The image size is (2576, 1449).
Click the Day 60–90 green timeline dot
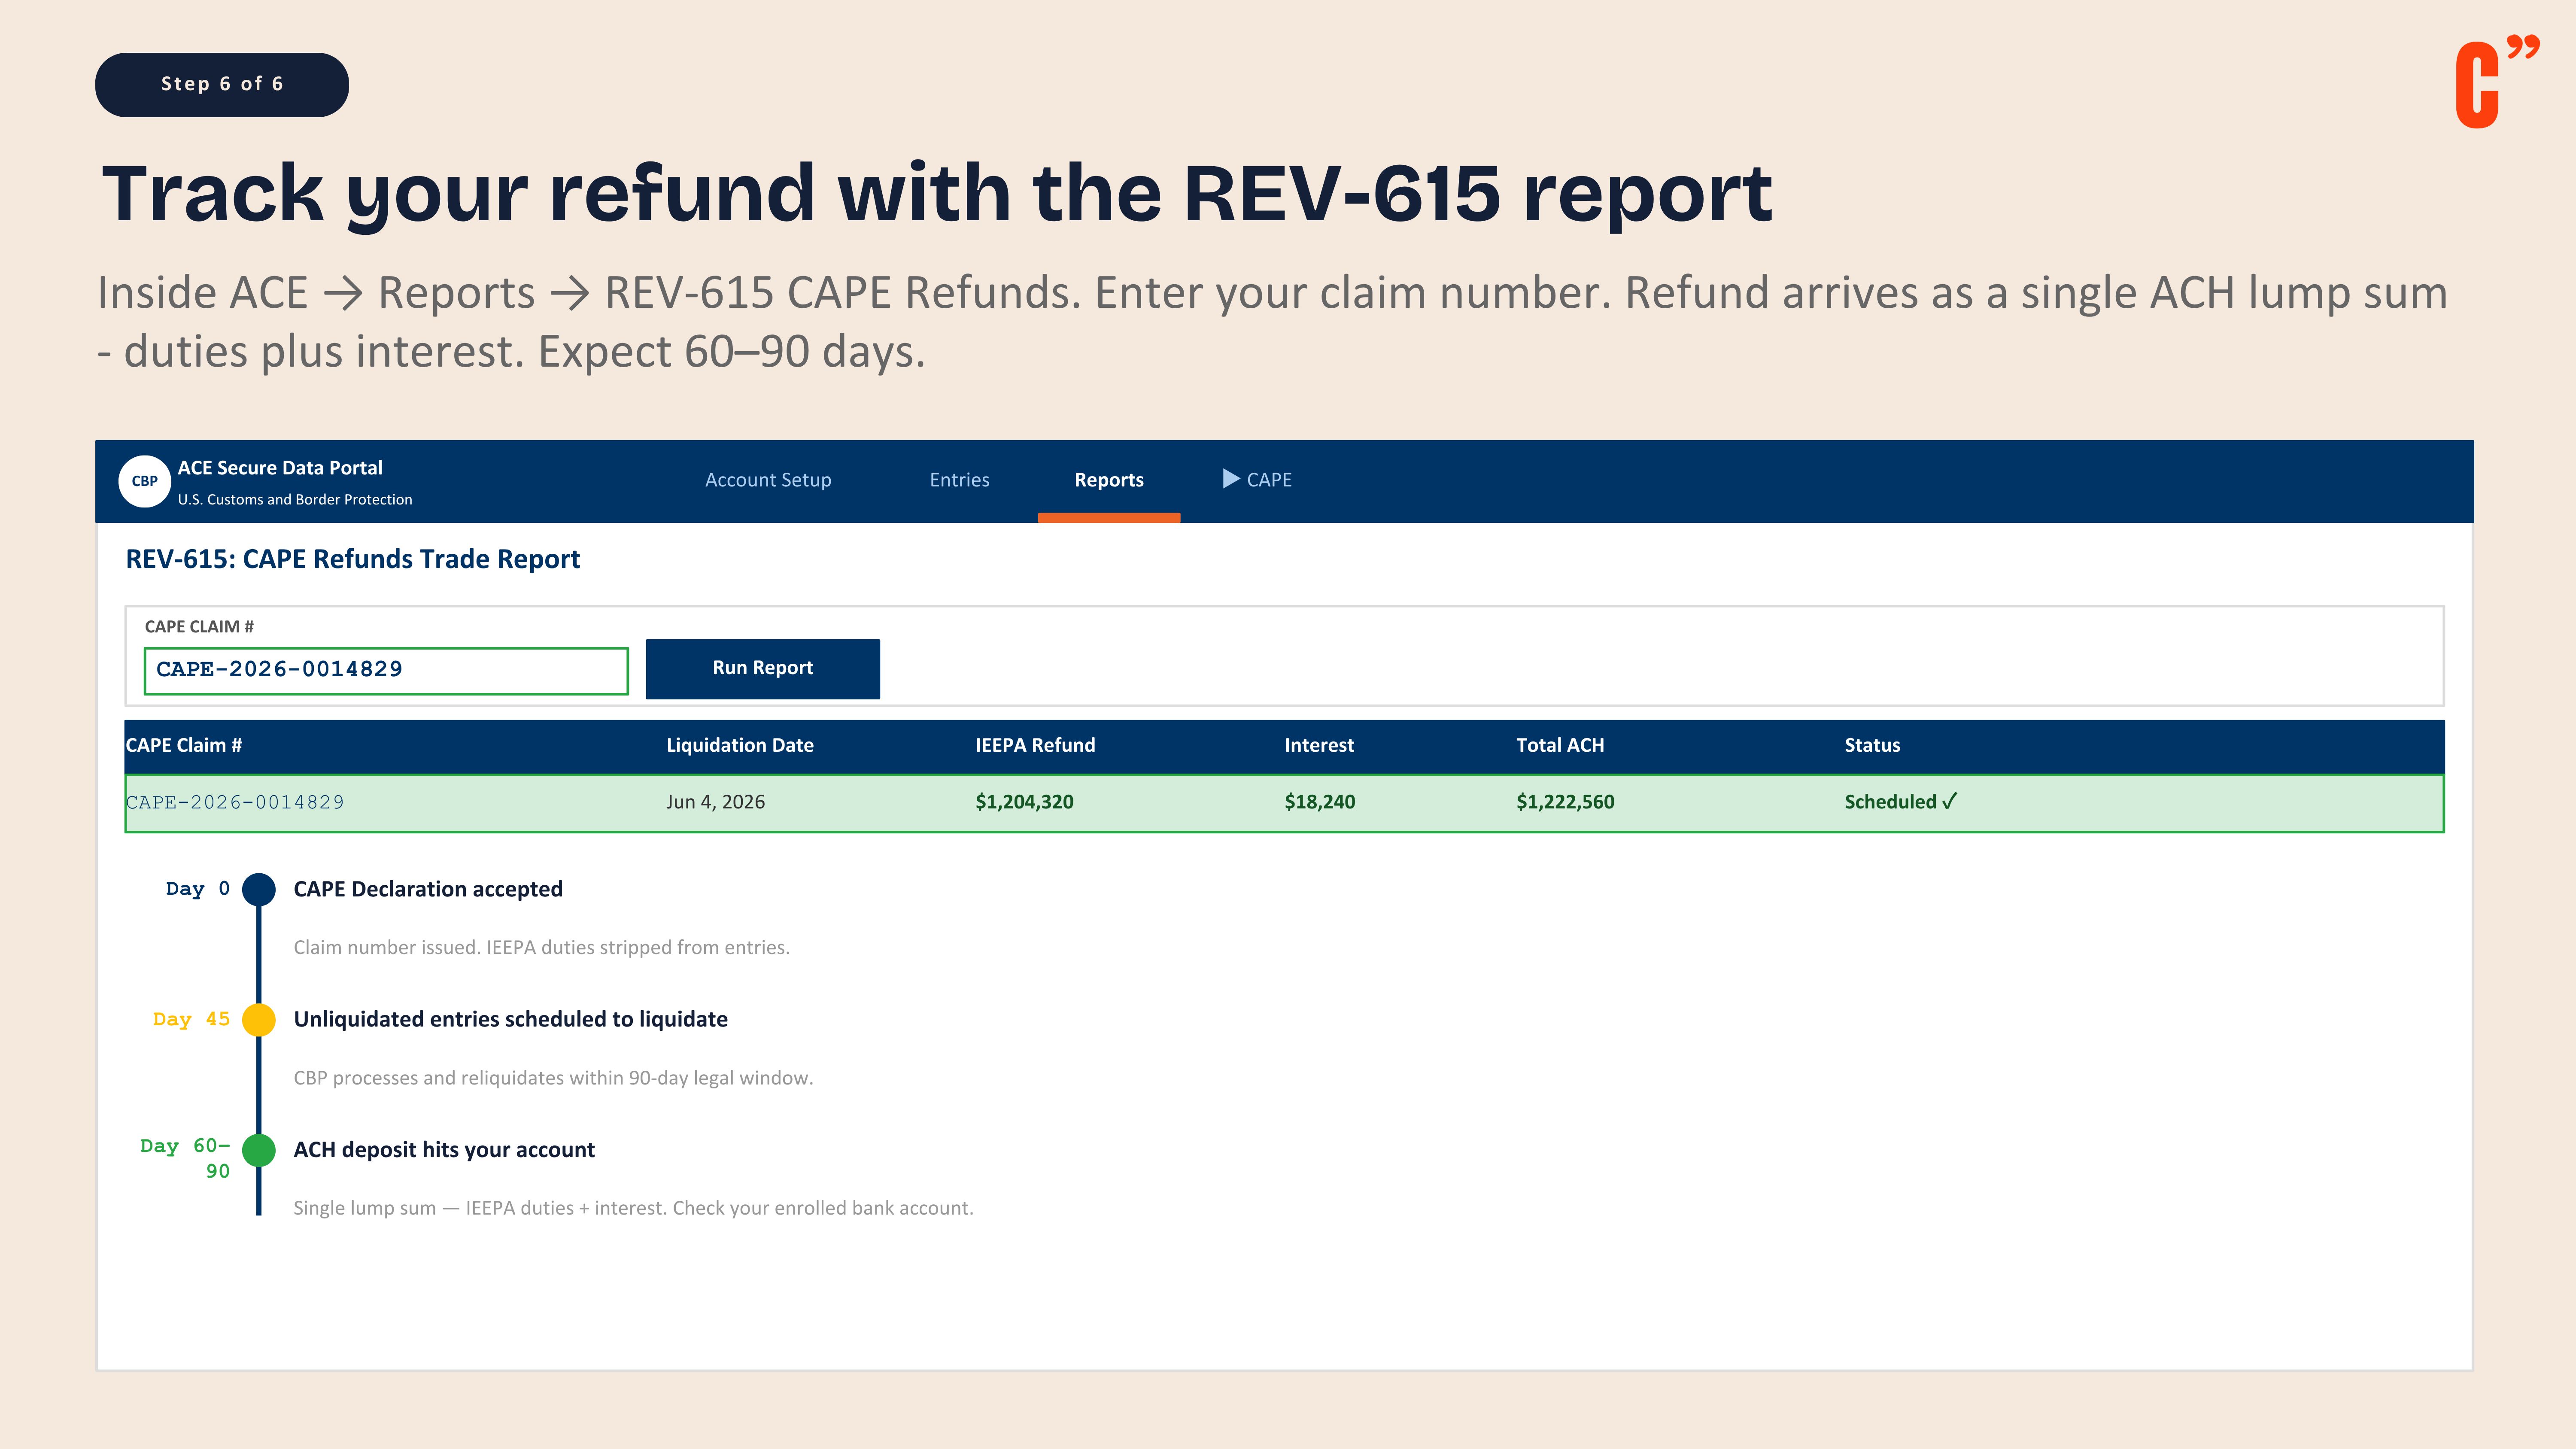[x=259, y=1150]
